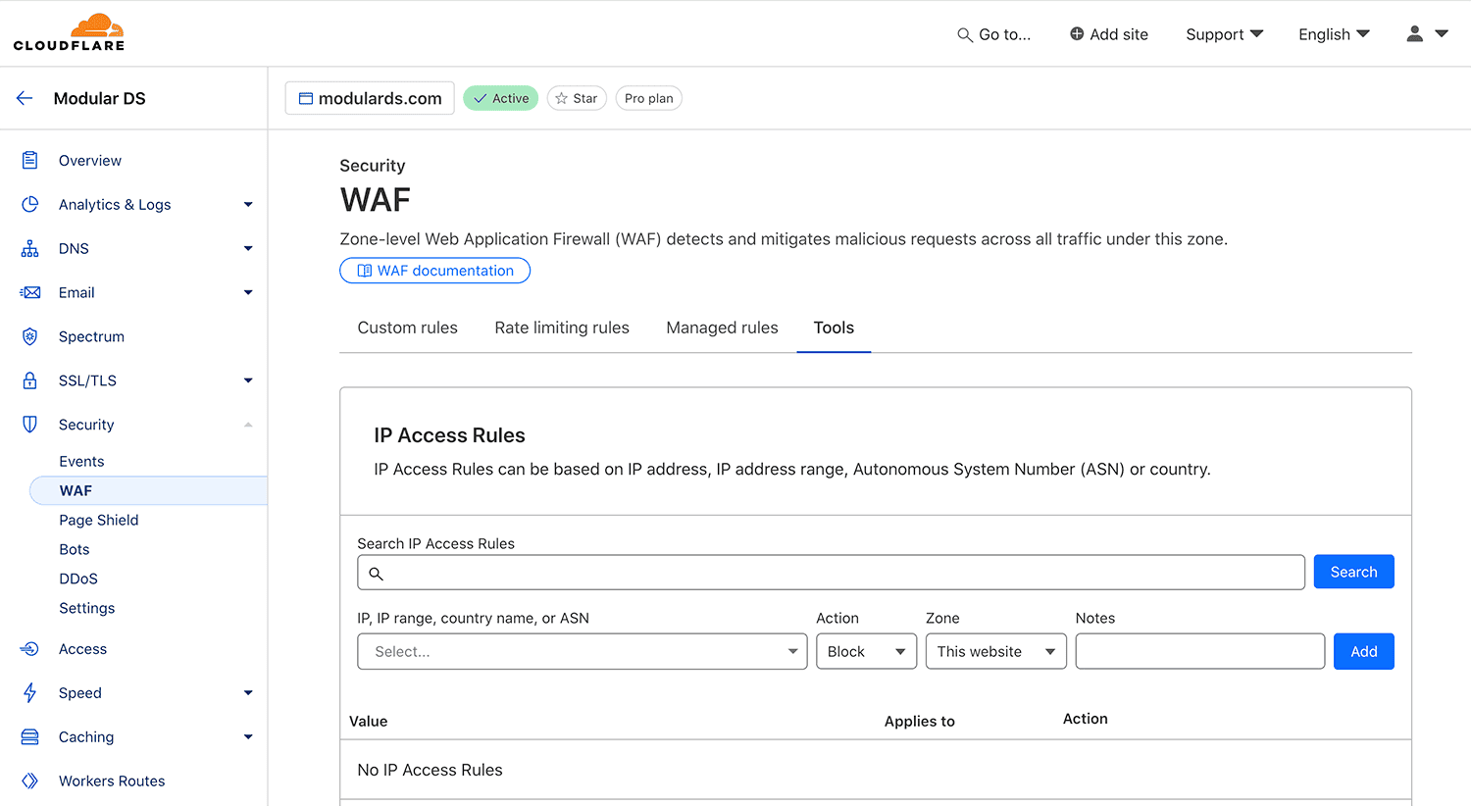The width and height of the screenshot is (1471, 806).
Task: Open Bots in the sidebar
Action: click(x=75, y=549)
